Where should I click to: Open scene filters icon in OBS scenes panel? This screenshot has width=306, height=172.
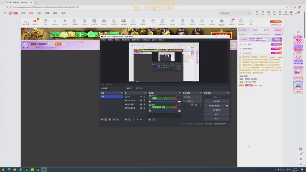(110, 120)
